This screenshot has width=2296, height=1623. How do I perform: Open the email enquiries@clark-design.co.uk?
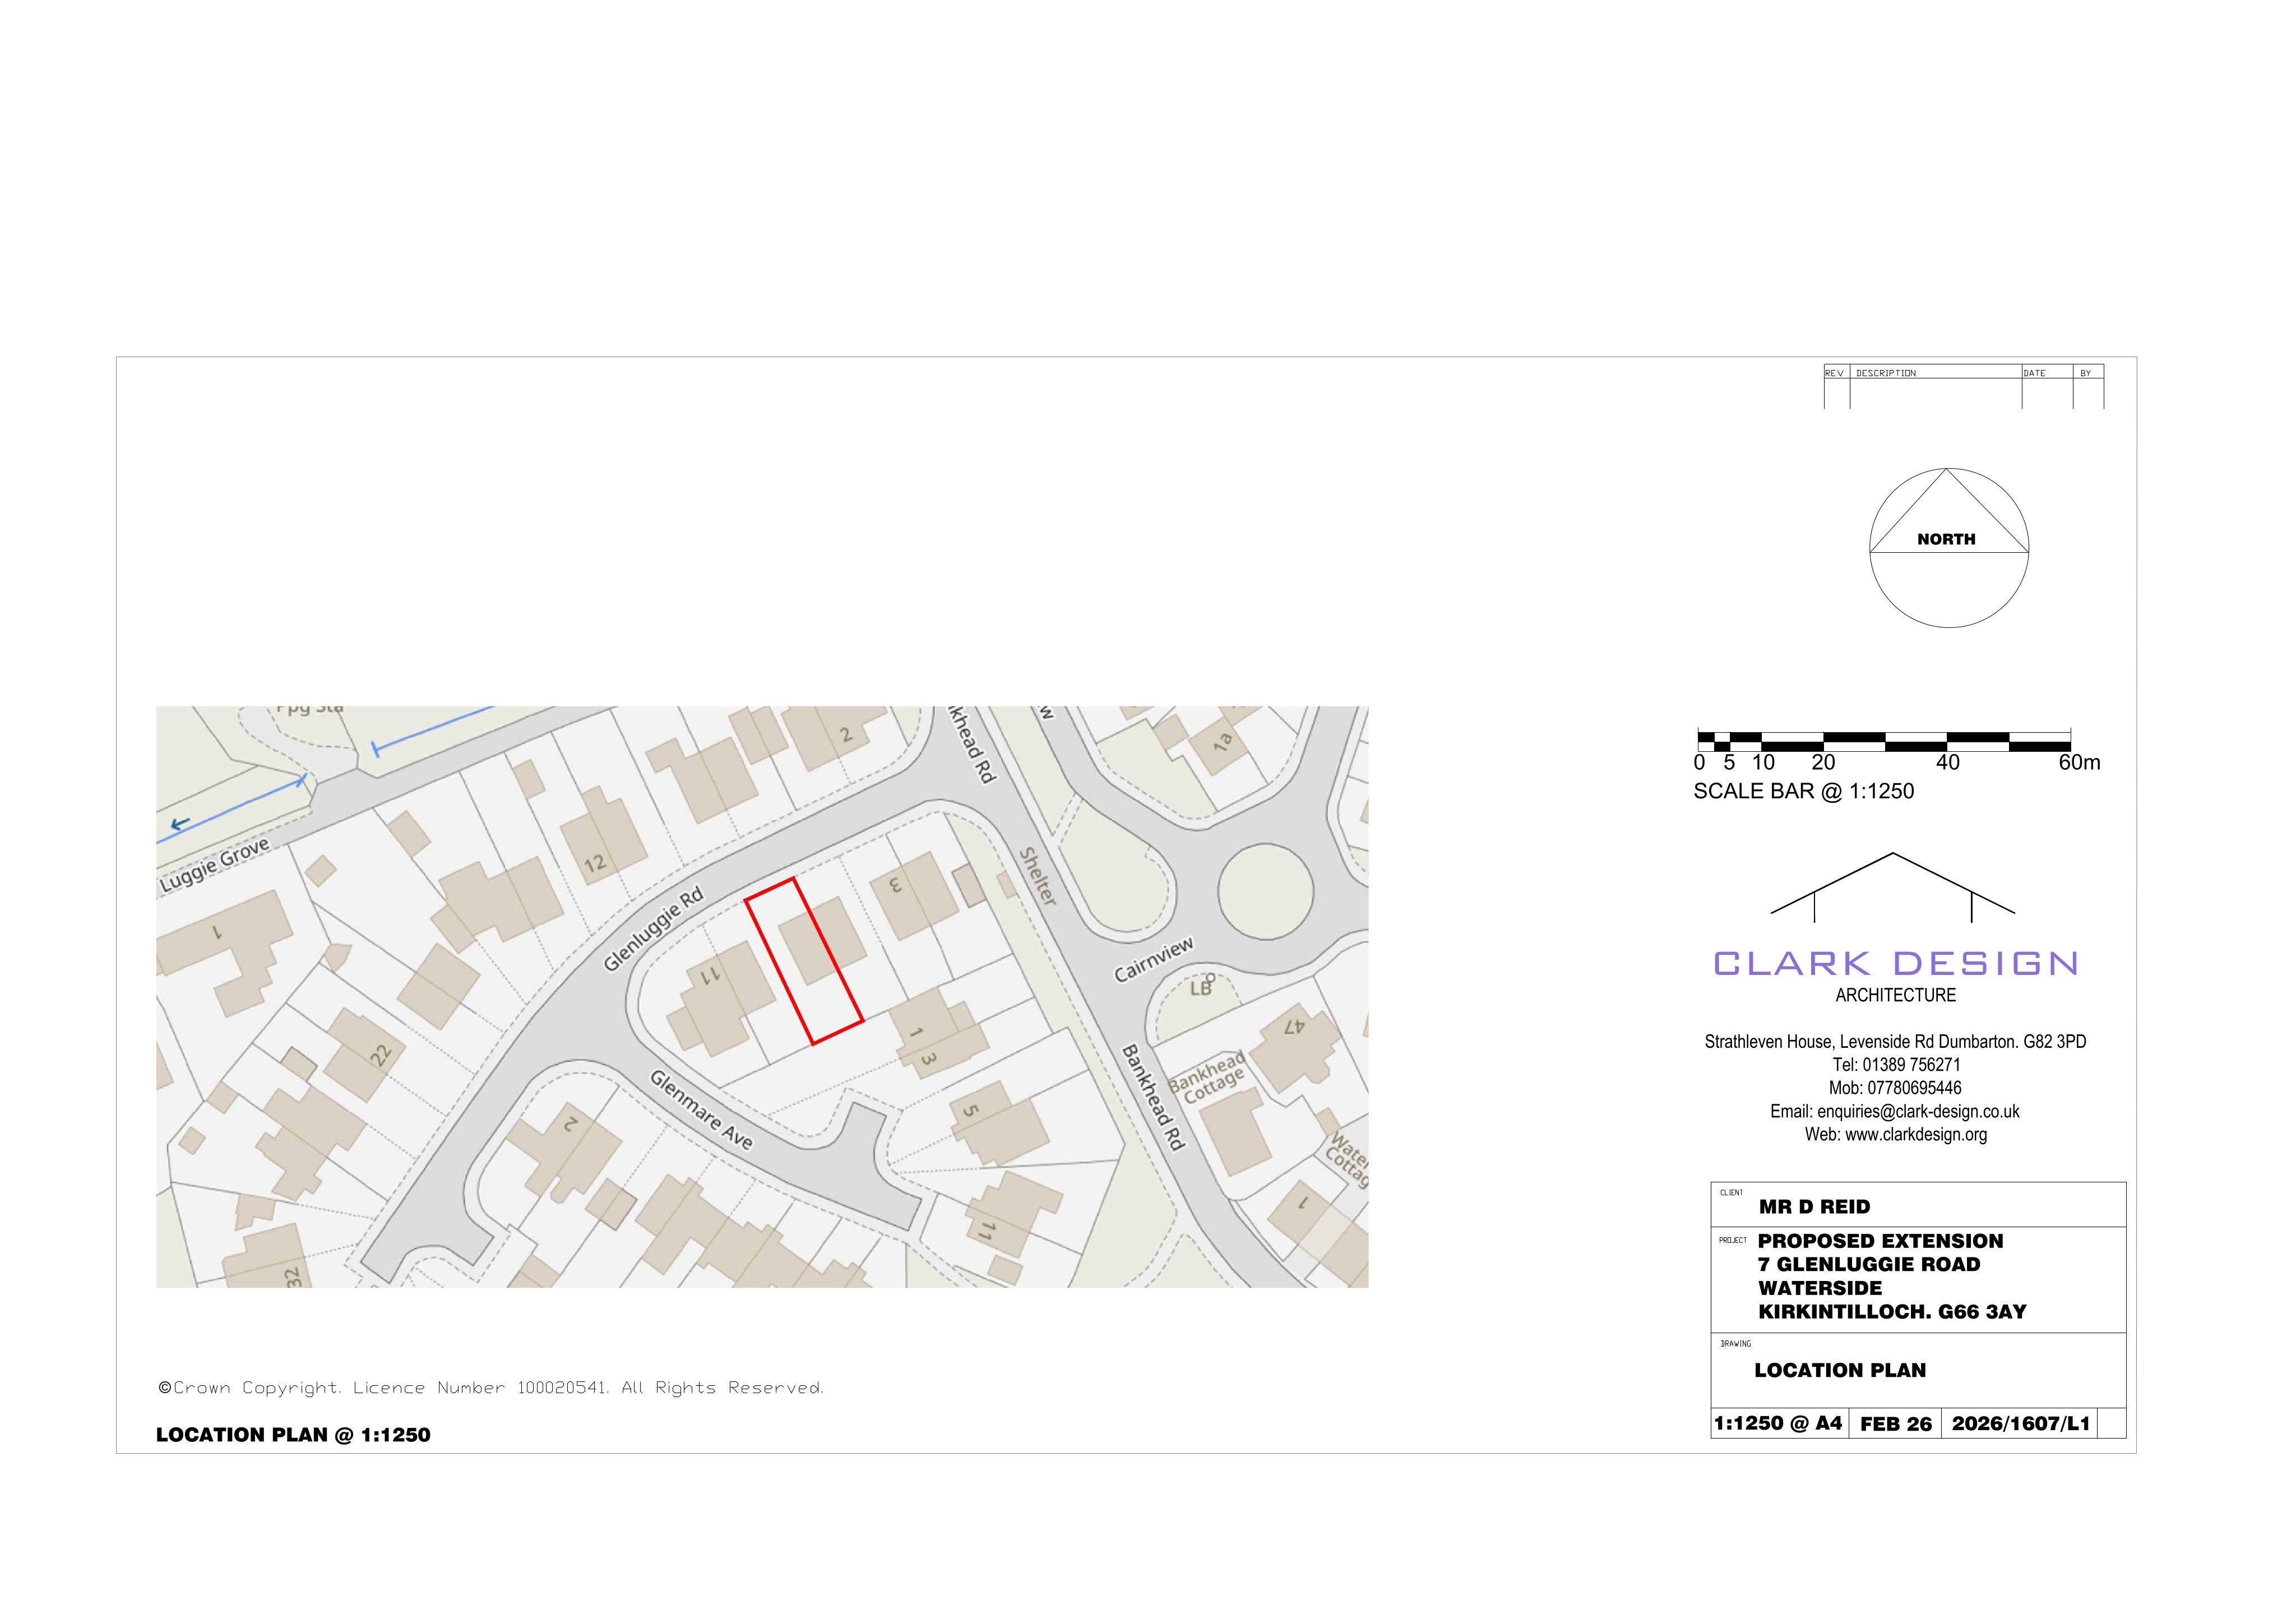point(1894,1111)
